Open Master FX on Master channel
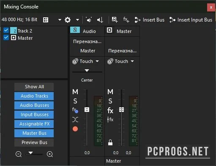216x166 pixels. (110, 110)
